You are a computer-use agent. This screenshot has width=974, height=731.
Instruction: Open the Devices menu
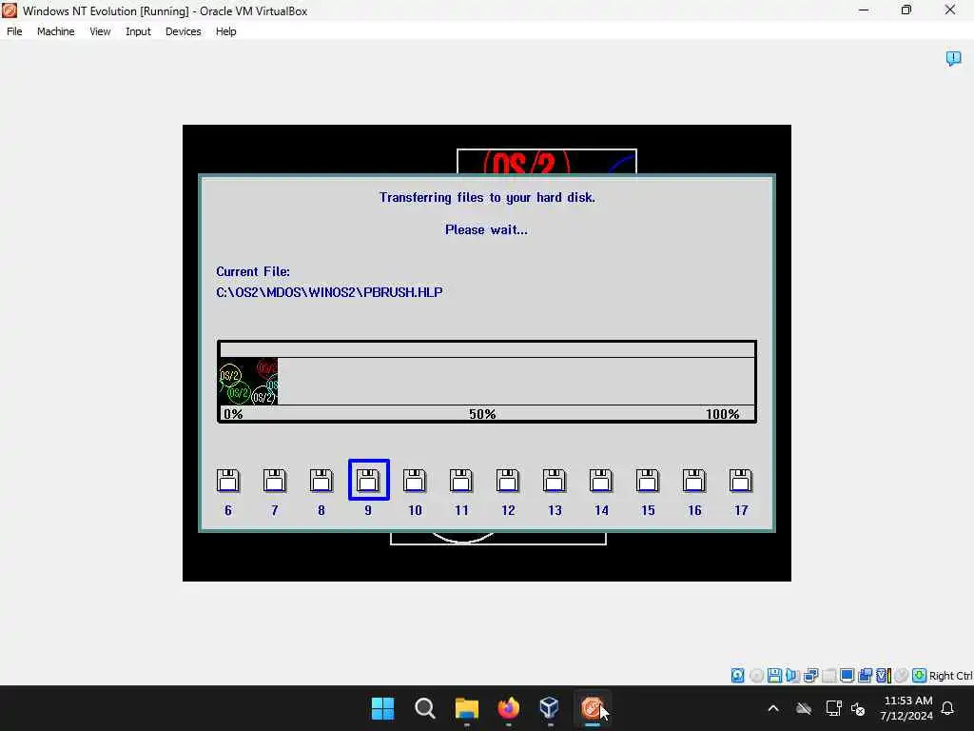[183, 31]
